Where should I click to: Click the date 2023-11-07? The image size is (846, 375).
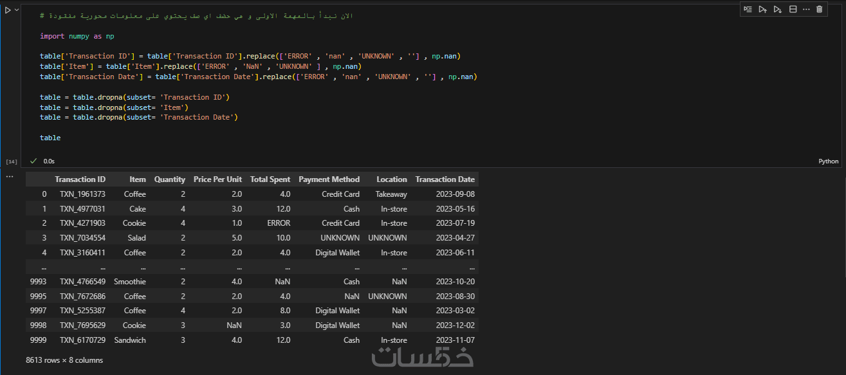coord(455,340)
